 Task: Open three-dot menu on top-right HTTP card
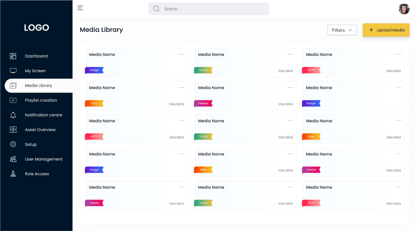click(x=398, y=54)
